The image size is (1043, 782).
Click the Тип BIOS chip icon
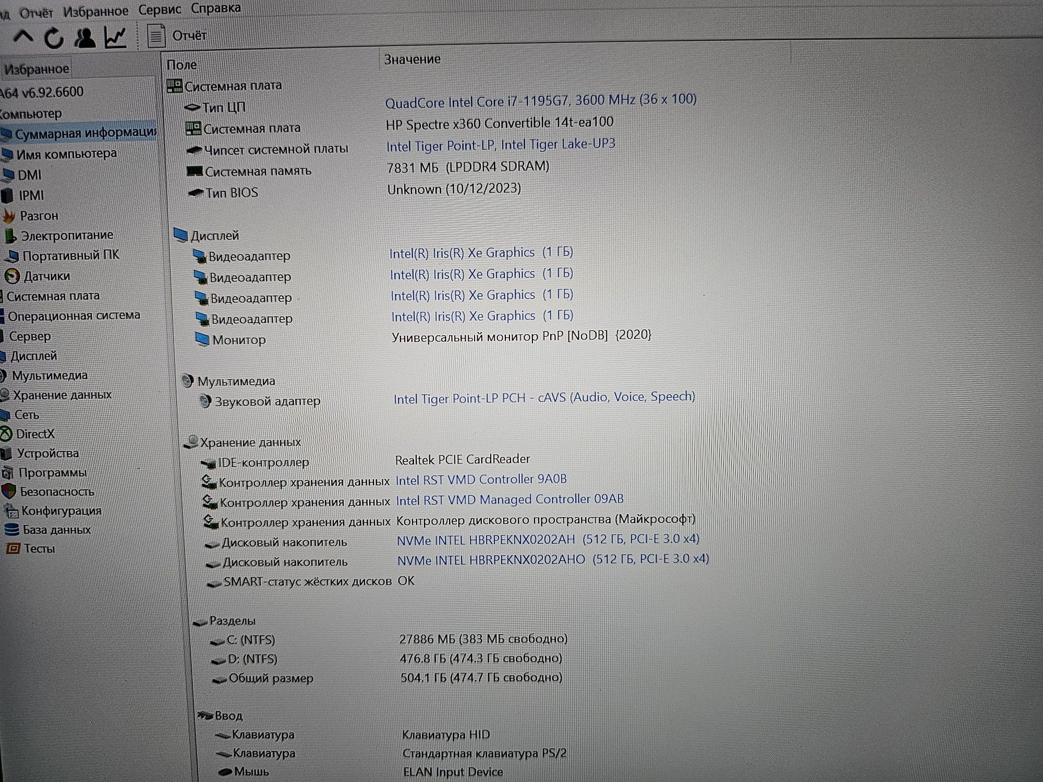[196, 193]
